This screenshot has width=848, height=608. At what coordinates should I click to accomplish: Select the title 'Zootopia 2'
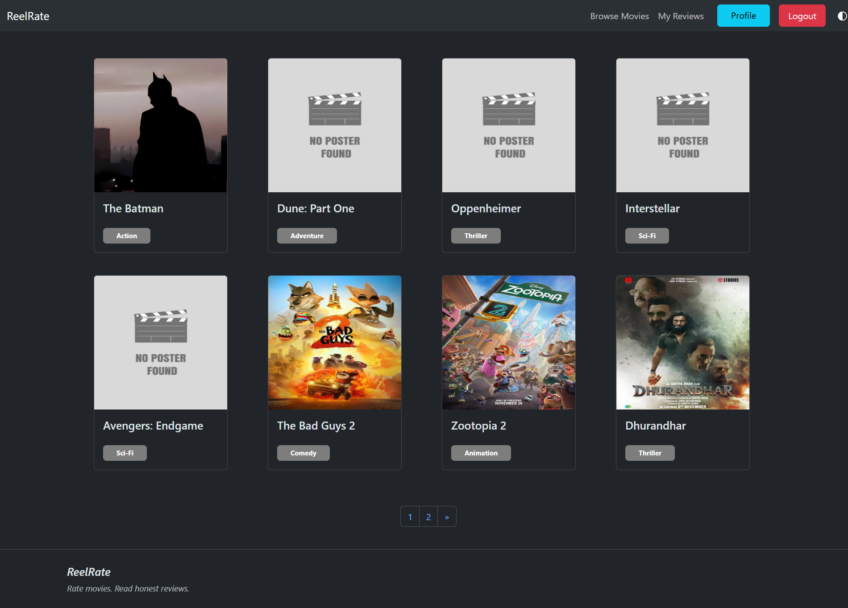(478, 426)
